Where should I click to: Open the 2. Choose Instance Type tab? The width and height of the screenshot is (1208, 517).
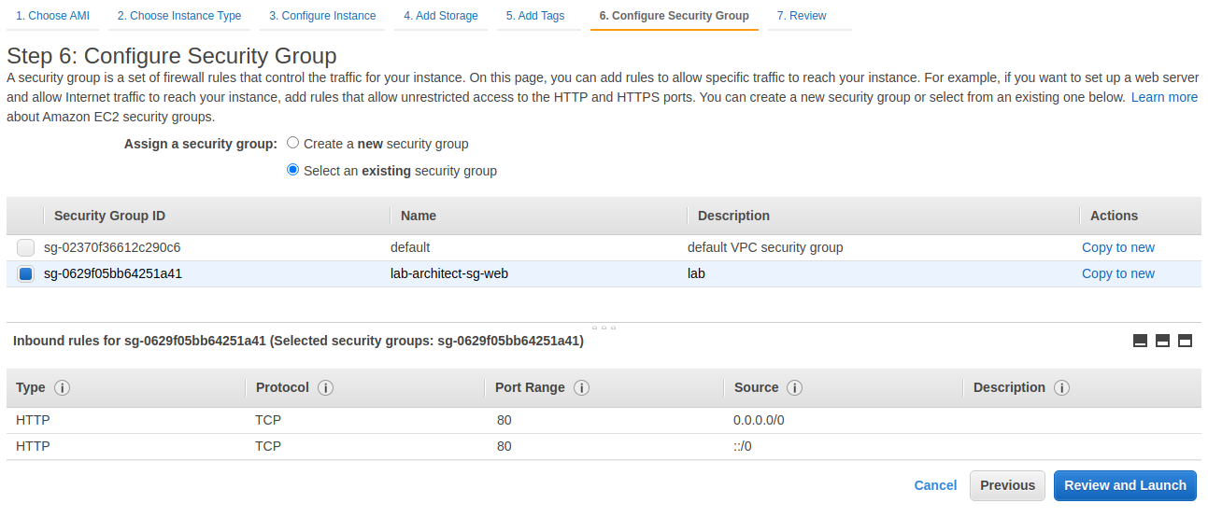[x=179, y=16]
